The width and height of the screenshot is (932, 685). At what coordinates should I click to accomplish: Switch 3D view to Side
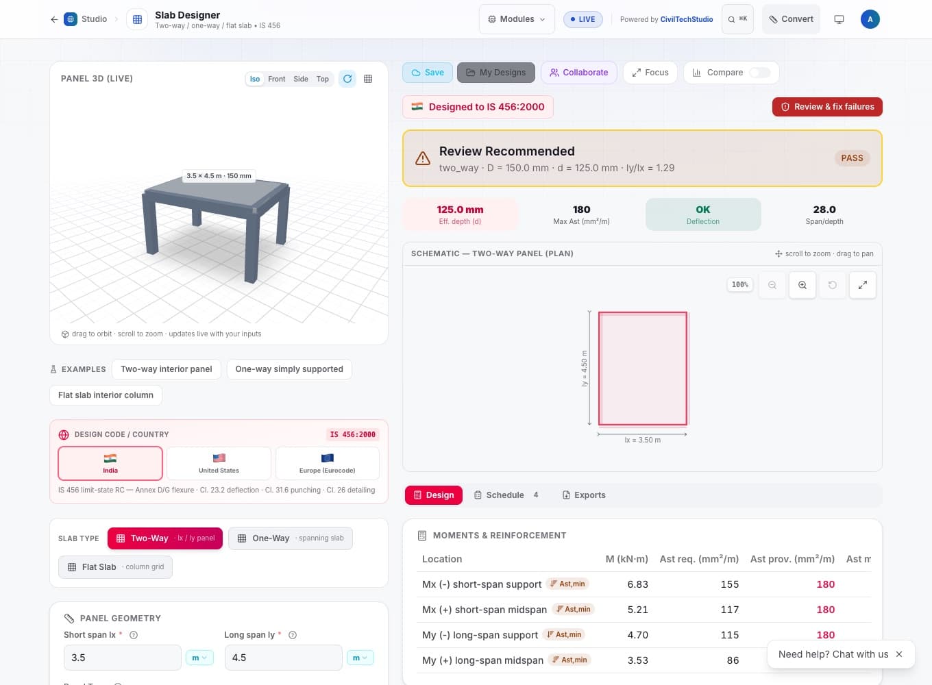301,79
